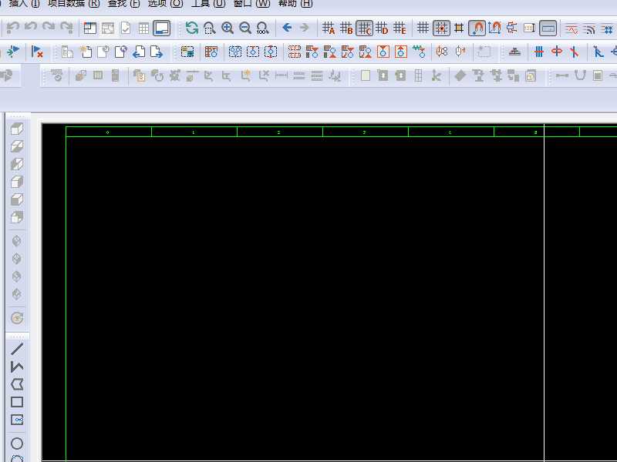Click the zoom out magnifier

tap(245, 28)
